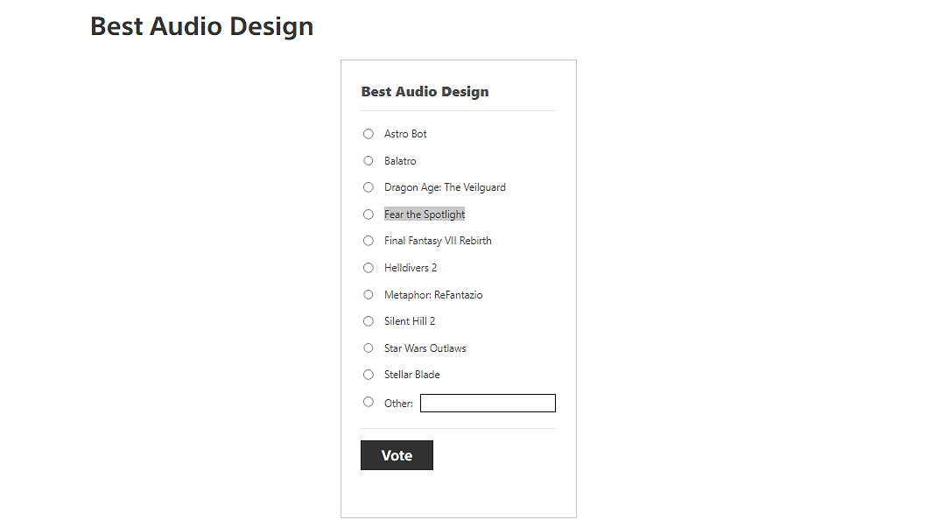The image size is (934, 520).
Task: Click the Astro Bot label text
Action: [x=405, y=134]
